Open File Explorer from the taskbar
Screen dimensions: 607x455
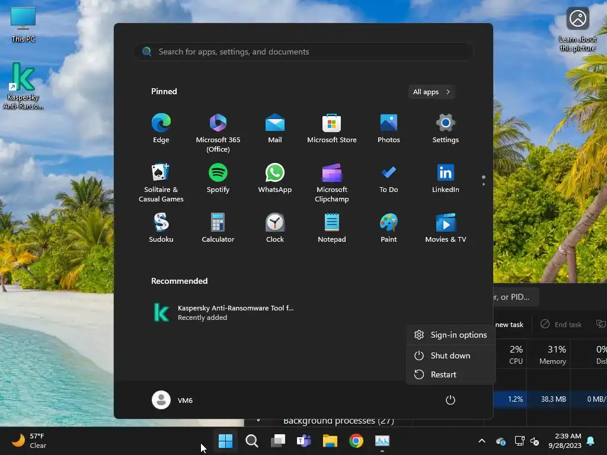pyautogui.click(x=330, y=441)
